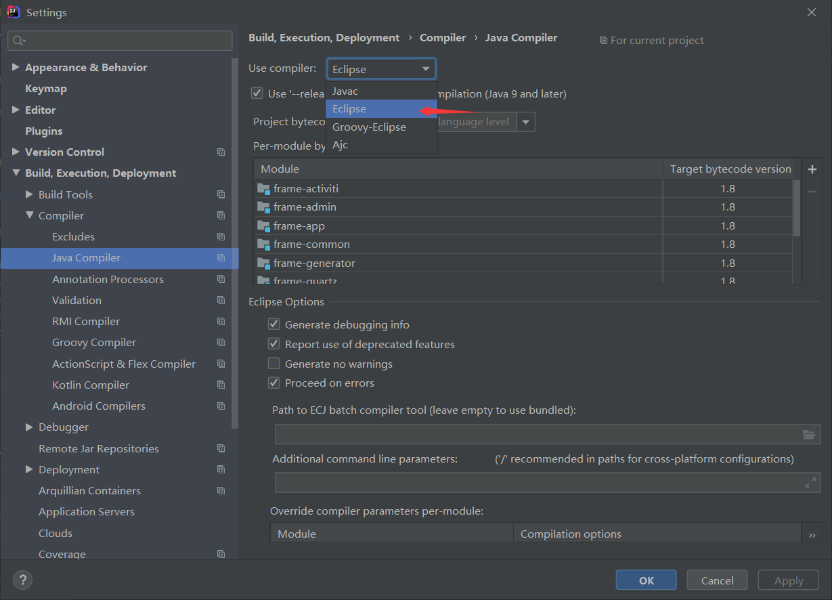
Task: Open the help question mark icon
Action: coord(22,580)
